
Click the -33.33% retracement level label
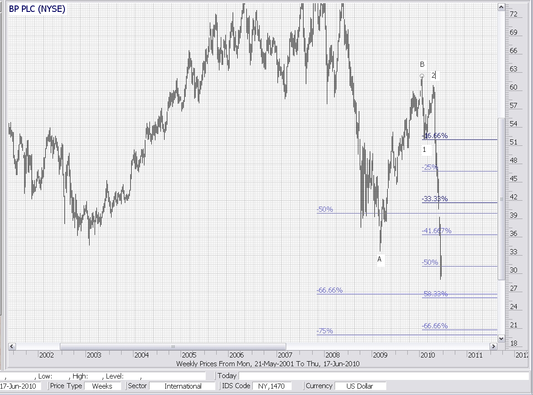435,199
